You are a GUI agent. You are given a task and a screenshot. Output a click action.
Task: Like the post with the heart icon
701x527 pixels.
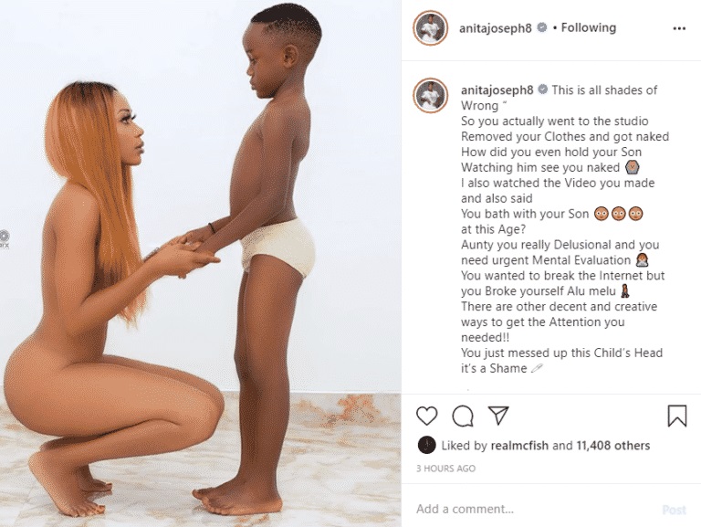tap(426, 416)
